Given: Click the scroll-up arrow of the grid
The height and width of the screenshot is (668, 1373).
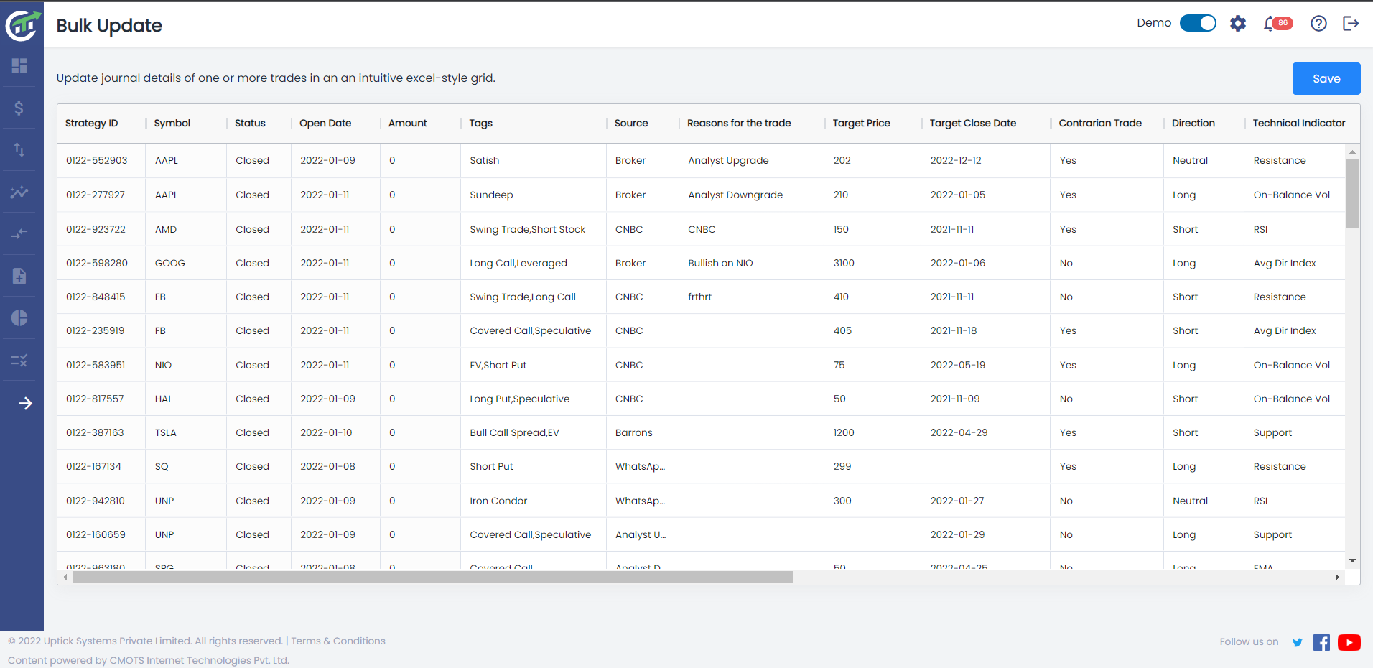Looking at the screenshot, I should (x=1352, y=152).
